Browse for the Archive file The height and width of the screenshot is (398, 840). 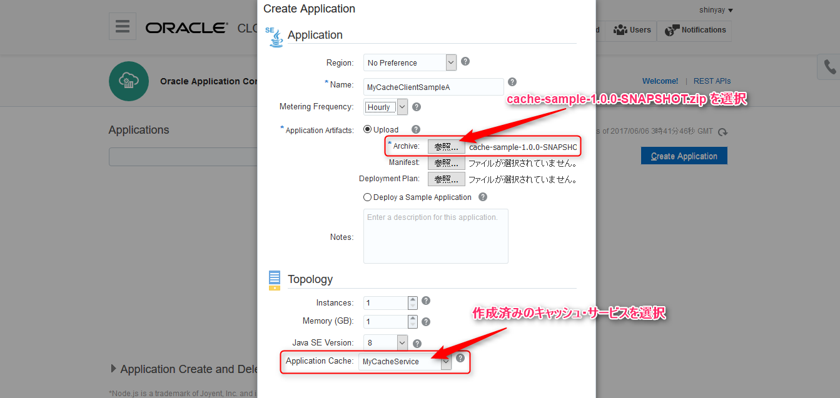click(x=447, y=147)
